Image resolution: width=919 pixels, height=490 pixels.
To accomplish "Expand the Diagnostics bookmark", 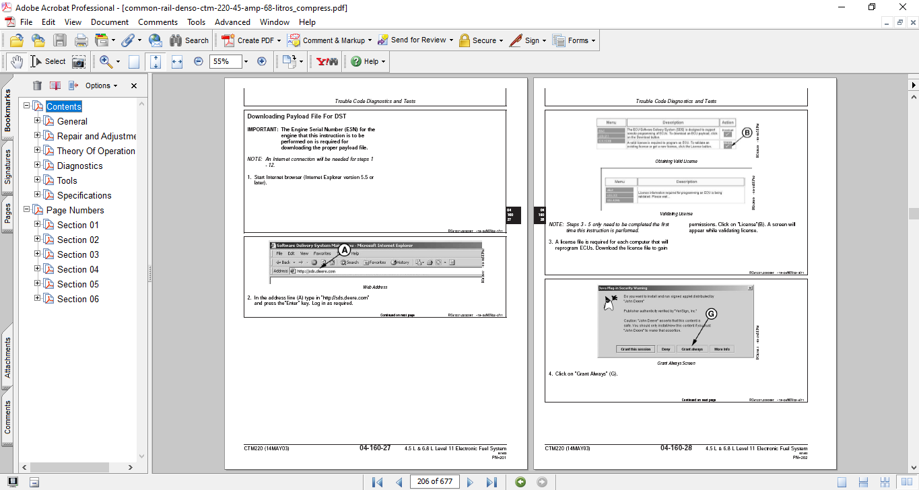I will click(x=38, y=166).
